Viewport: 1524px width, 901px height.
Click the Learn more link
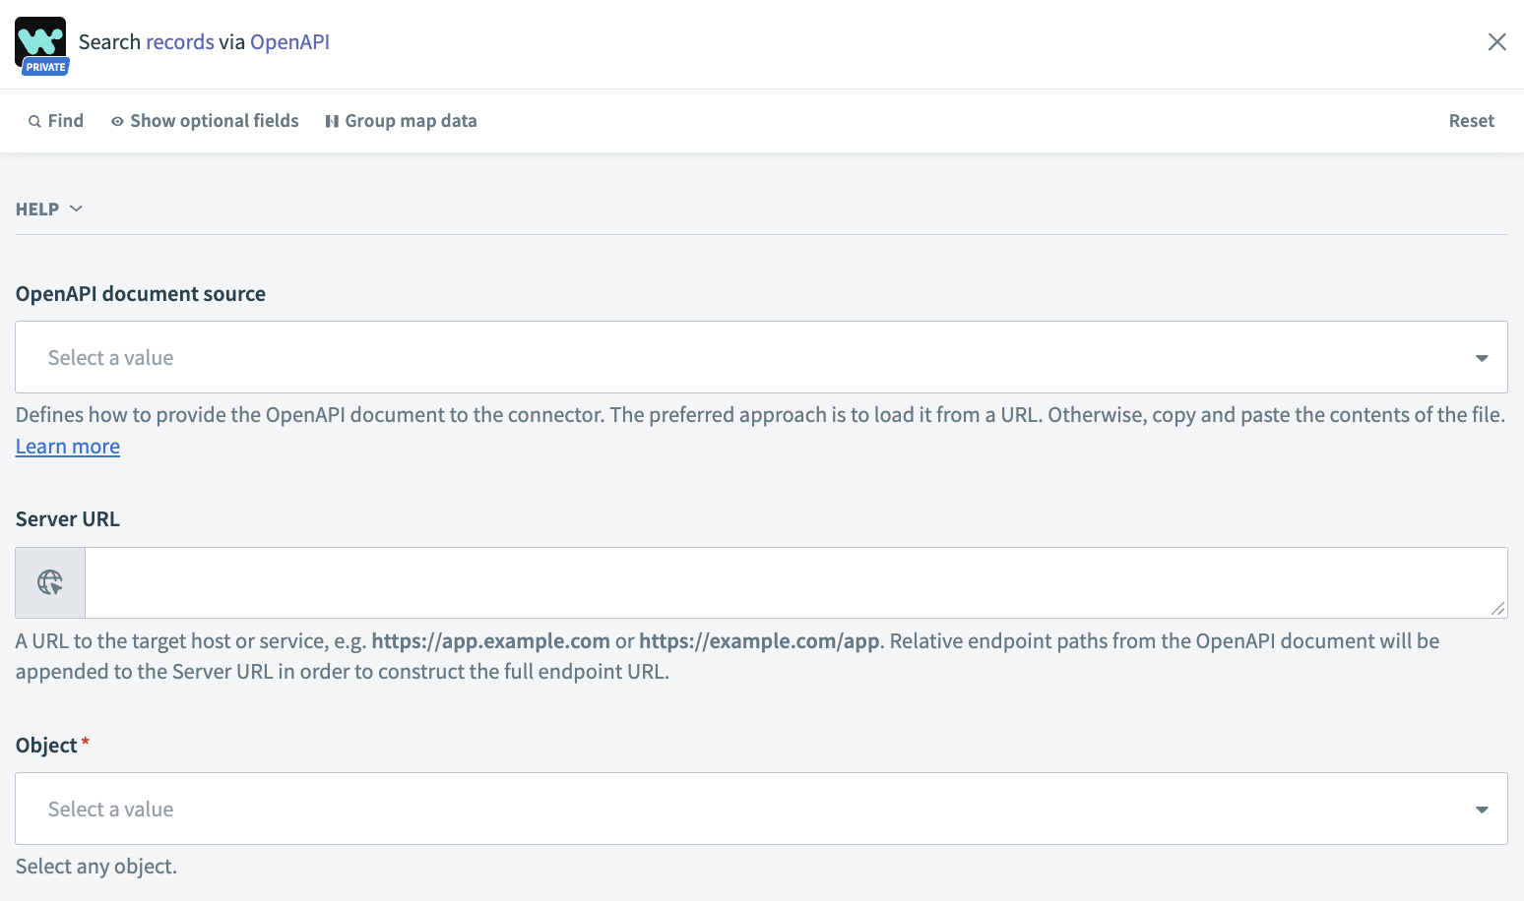pos(67,446)
